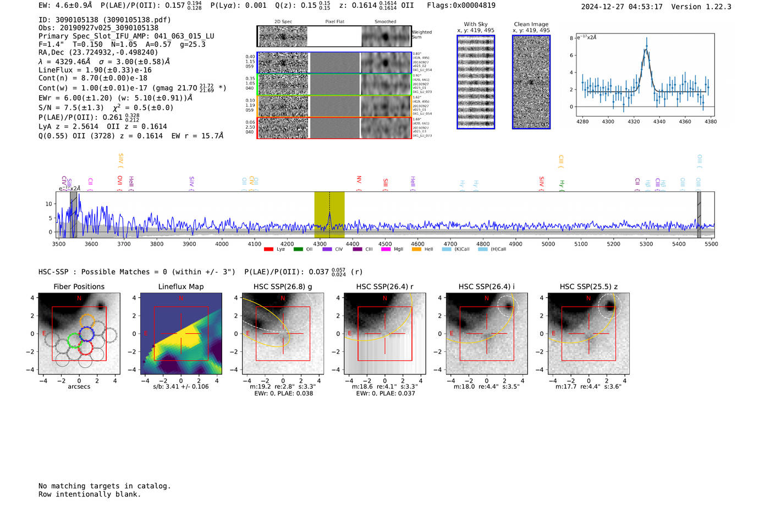Select the (K)CaII legend swatch
Screen dimensions: 770x524
tap(447, 250)
